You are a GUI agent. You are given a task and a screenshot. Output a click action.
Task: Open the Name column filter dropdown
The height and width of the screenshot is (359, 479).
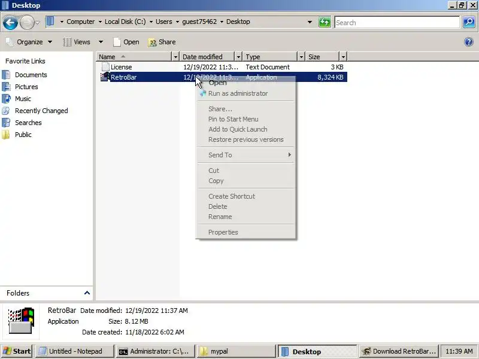click(175, 57)
